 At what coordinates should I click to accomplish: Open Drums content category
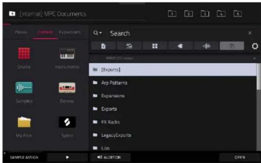click(24, 58)
